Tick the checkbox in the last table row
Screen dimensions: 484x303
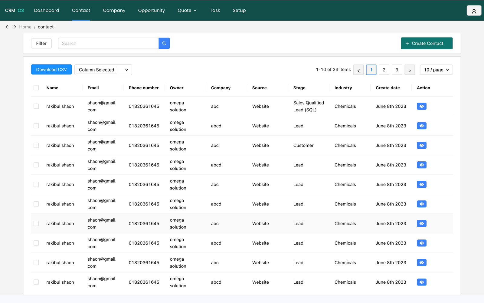click(36, 282)
